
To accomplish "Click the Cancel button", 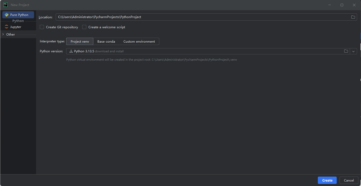I will (349, 180).
